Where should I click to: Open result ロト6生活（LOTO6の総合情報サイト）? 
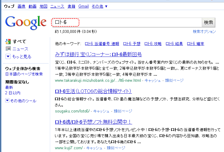coord(93,91)
